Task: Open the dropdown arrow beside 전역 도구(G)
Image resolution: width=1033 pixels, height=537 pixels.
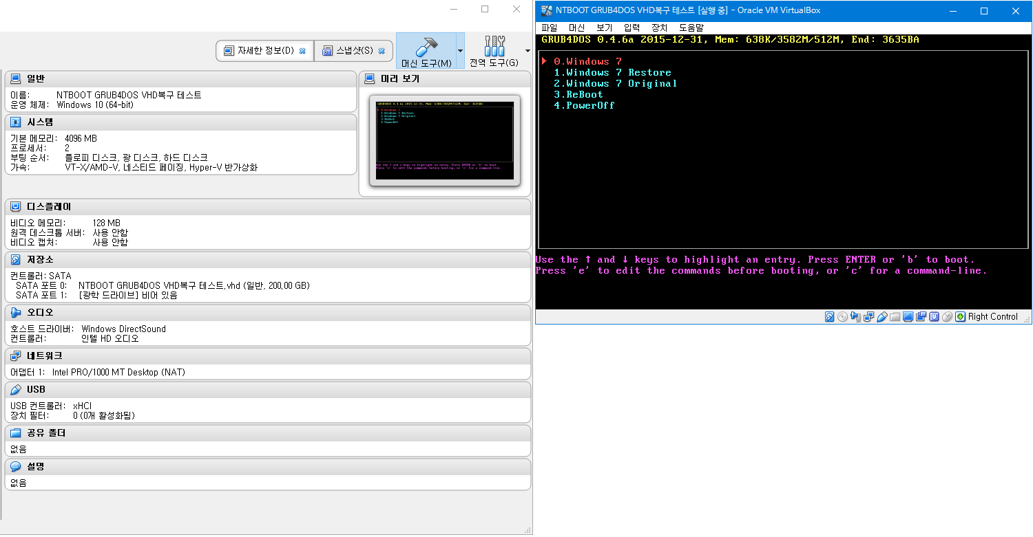Action: click(x=528, y=51)
